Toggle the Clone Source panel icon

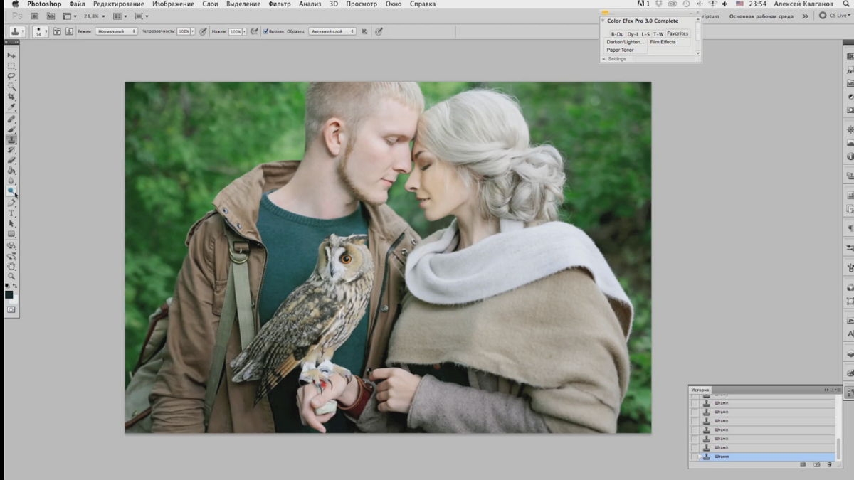coord(69,31)
